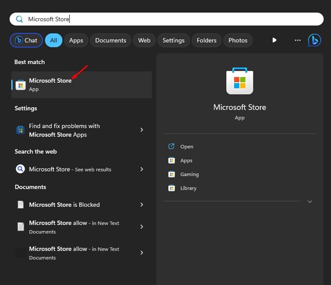Click the web search icon for Microsoft Store
The width and height of the screenshot is (331, 285).
20,169
